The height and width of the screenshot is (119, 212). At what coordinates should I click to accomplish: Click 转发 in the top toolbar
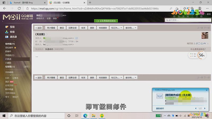click(83, 28)
